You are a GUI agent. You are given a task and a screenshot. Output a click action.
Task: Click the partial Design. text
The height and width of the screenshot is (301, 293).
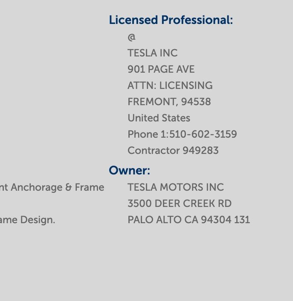(x=38, y=220)
